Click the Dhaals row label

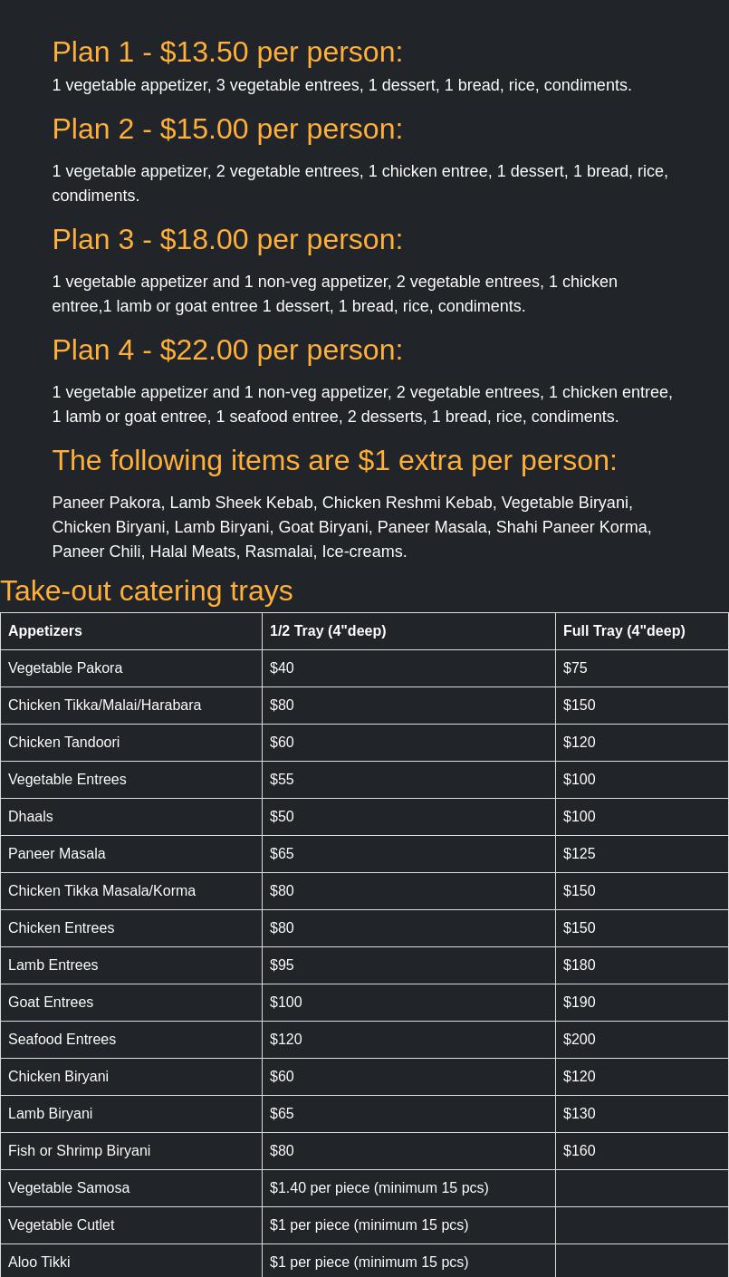(x=31, y=816)
